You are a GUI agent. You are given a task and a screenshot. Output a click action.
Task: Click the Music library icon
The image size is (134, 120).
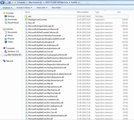pyautogui.click(x=6, y=35)
